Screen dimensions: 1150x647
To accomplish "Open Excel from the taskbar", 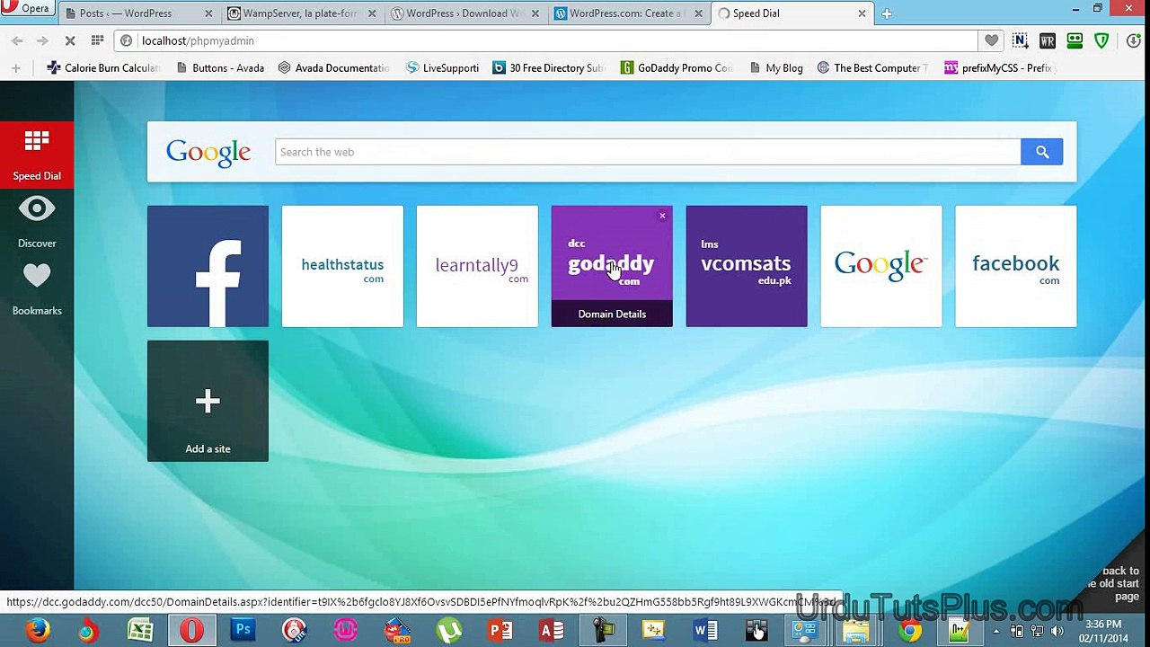I will point(139,631).
